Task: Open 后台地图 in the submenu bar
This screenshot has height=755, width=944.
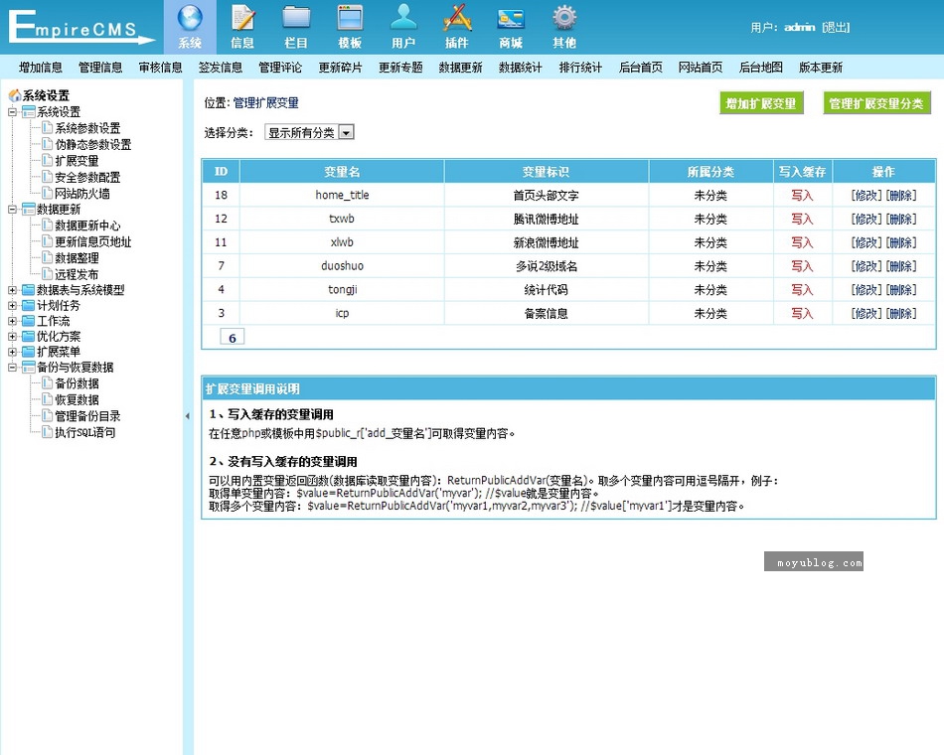Action: [761, 68]
